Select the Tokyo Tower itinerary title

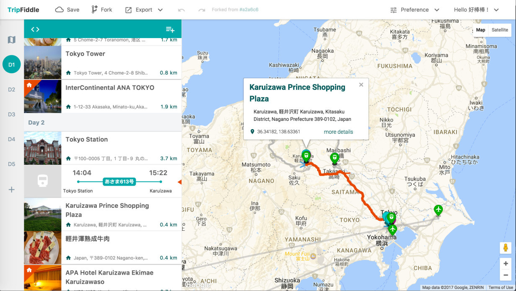pyautogui.click(x=85, y=54)
